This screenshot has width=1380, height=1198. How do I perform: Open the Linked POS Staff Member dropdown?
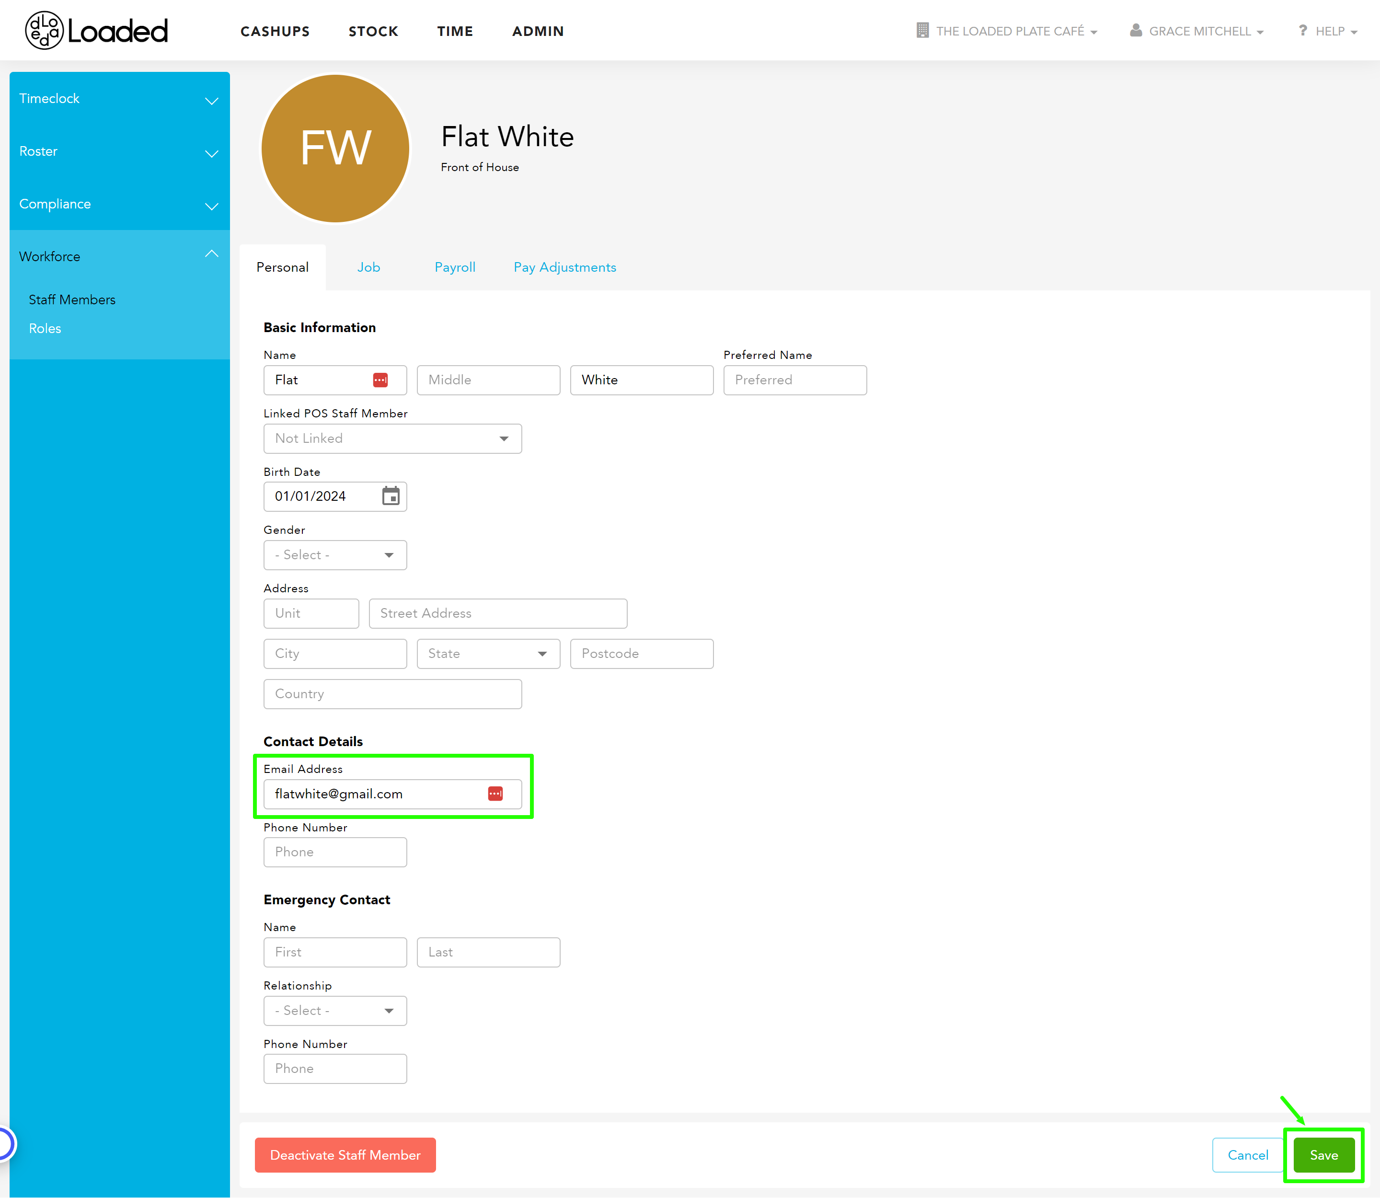pos(392,438)
